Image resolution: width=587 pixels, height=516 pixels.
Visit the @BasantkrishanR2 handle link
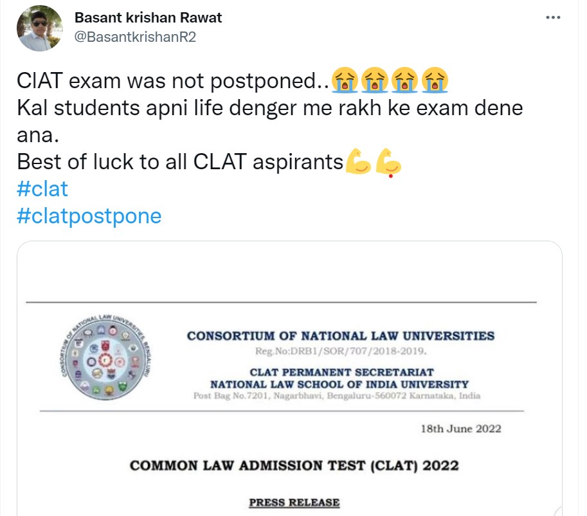coord(135,37)
